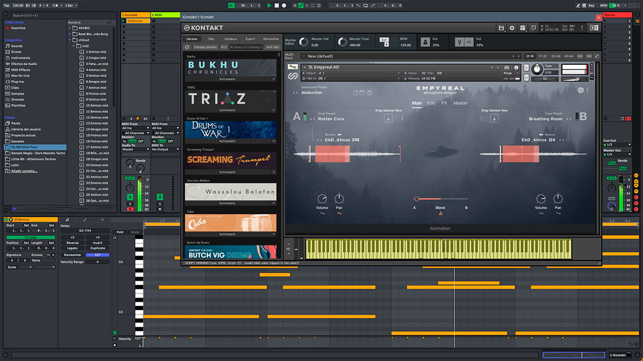Screen dimensions: 643x361
Task: Start playback with the transport Play button
Action: click(x=270, y=5)
